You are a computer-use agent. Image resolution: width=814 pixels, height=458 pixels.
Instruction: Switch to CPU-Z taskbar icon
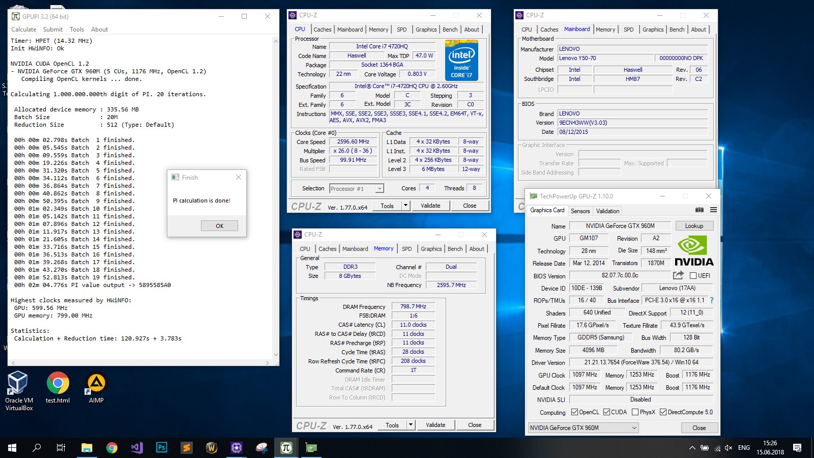[x=237, y=448]
